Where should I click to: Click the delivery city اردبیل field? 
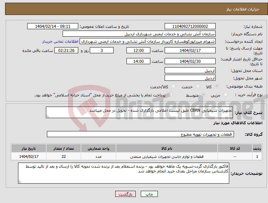pyautogui.click(x=190, y=78)
